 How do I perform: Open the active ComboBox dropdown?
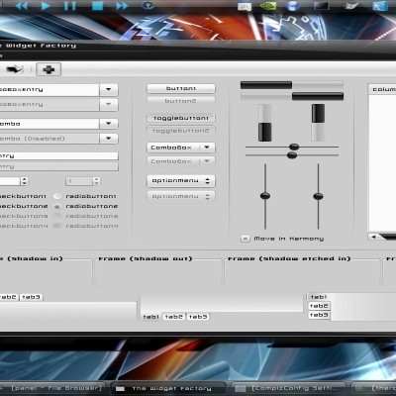coord(181,148)
